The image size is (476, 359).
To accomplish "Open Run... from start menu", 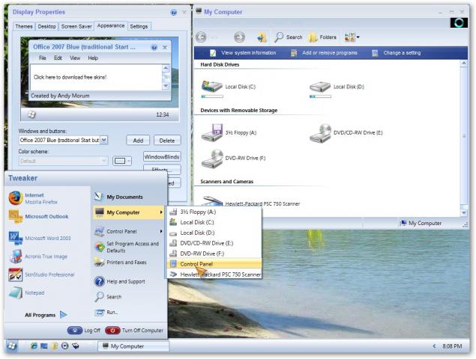I will tap(106, 313).
